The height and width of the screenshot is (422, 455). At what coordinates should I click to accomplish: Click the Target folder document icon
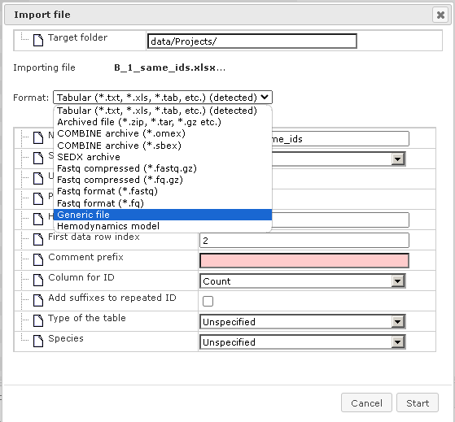(38, 40)
